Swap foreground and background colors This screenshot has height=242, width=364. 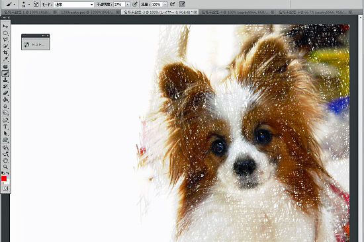point(8,173)
